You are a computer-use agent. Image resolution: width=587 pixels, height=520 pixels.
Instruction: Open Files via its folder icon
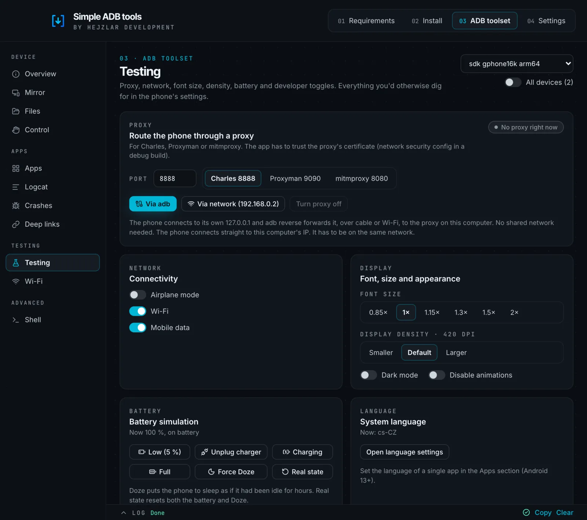[16, 111]
